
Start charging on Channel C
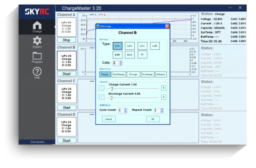tap(66, 107)
